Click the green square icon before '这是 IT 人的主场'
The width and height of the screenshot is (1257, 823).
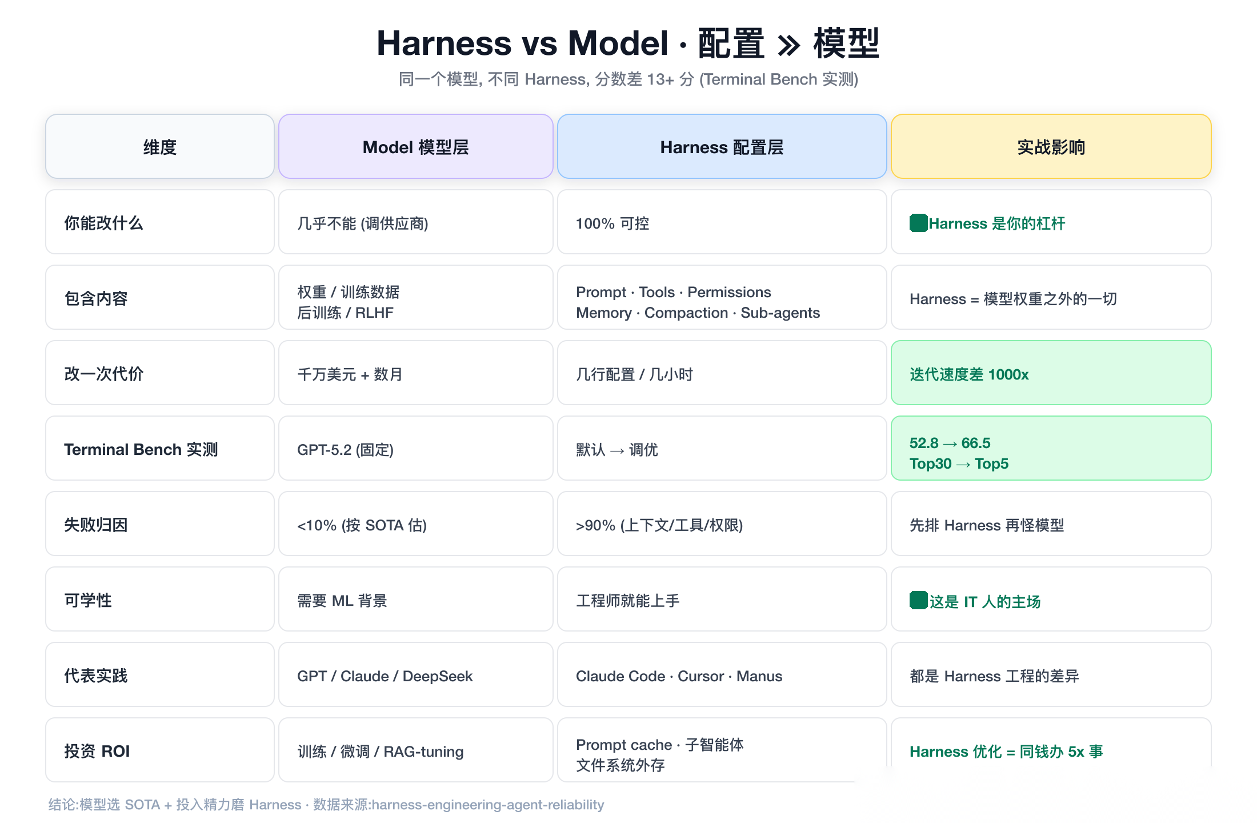(x=918, y=600)
